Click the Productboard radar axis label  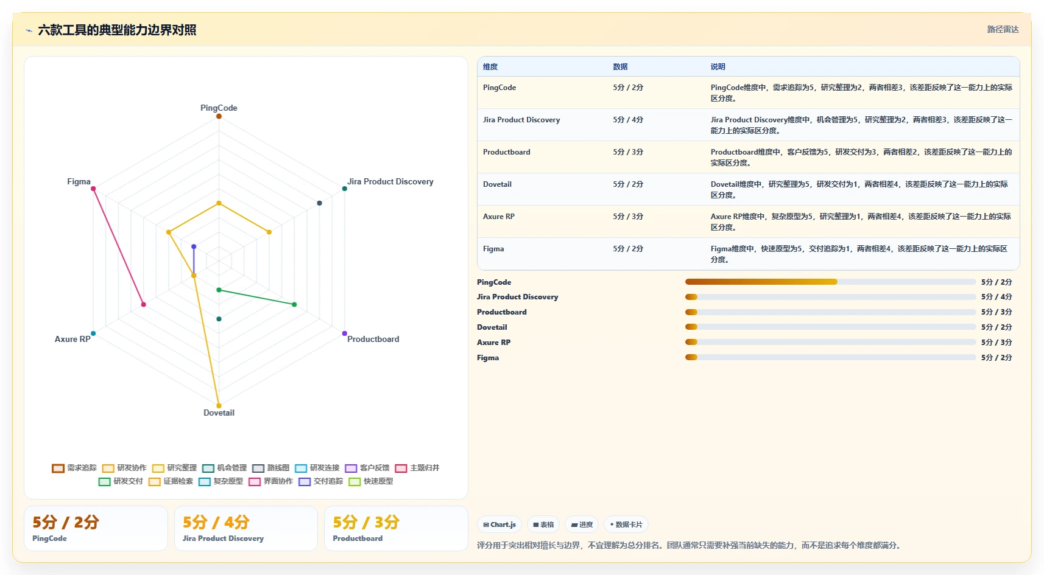pyautogui.click(x=373, y=339)
